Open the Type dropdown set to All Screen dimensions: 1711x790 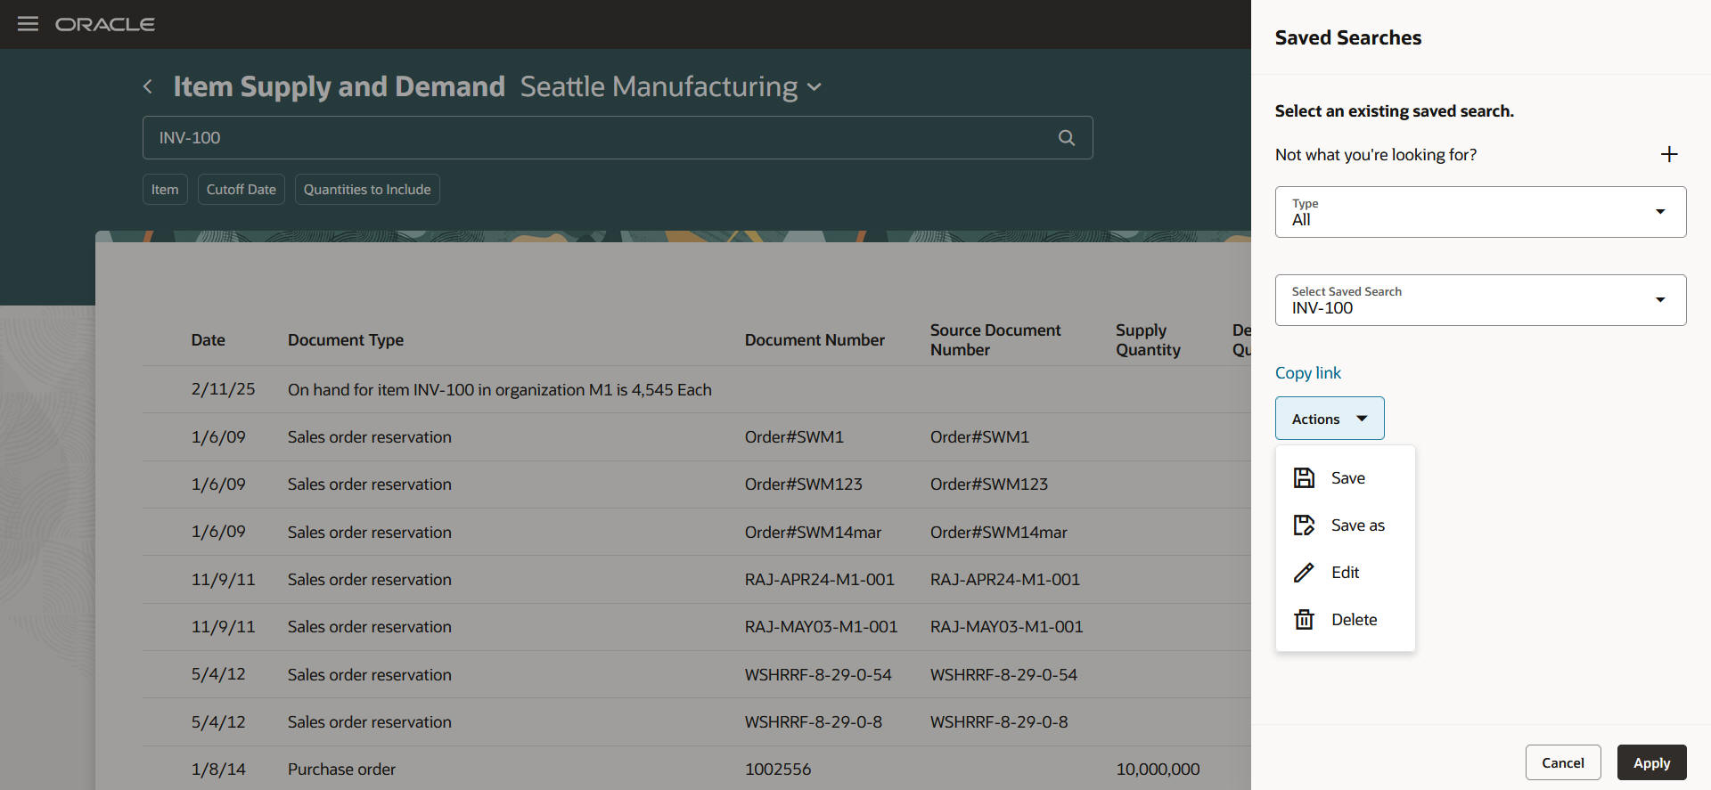coord(1480,212)
